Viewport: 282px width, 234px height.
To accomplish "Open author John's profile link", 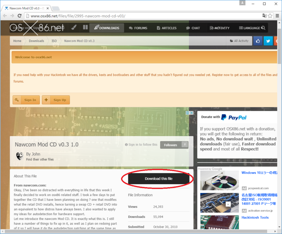I will click(x=35, y=154).
